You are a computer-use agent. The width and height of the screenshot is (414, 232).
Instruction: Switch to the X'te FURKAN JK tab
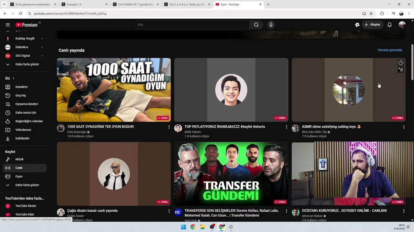pos(136,5)
